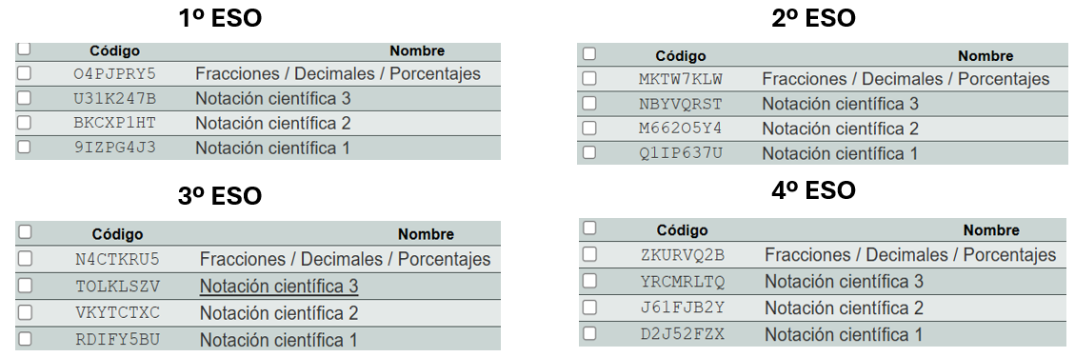Toggle the checkbox beside YRCMRLTQ
Viewport: 1075px width, 357px height.
[589, 280]
